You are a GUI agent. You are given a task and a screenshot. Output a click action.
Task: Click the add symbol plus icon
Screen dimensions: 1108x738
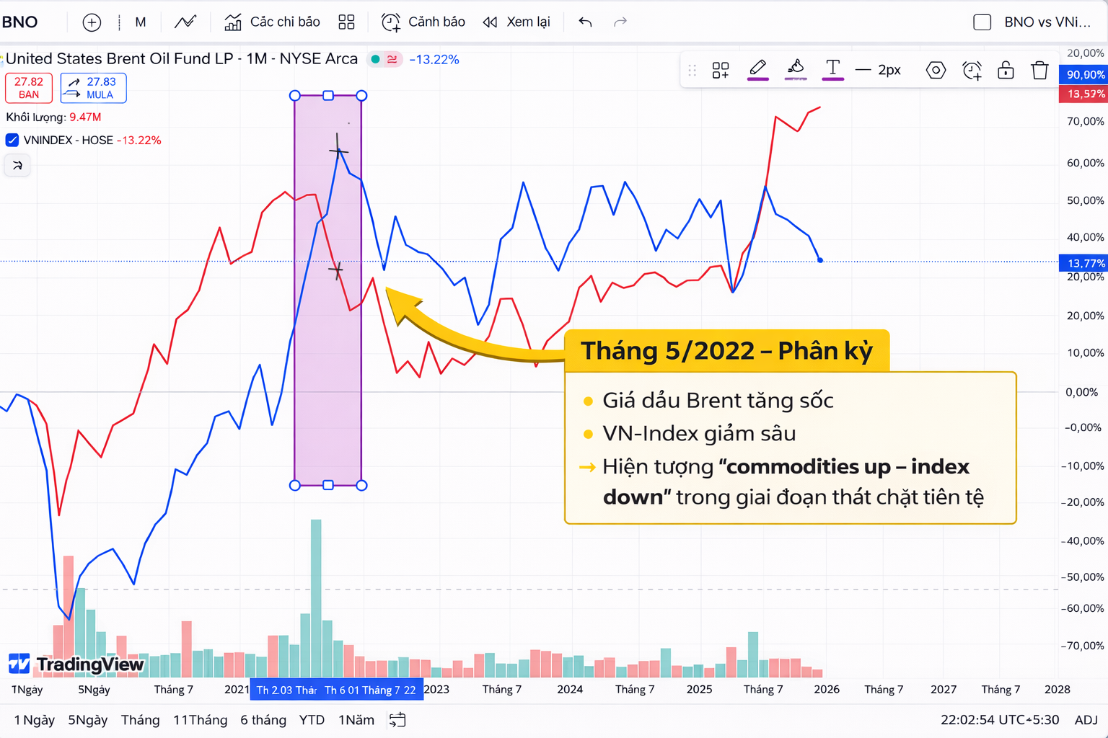tap(92, 22)
